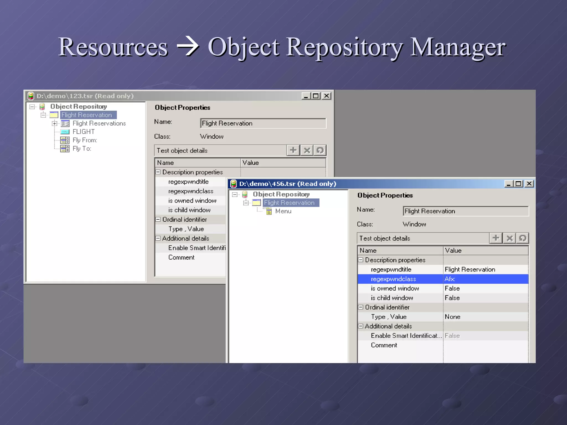Select Flight Reservation in 123.tsr tree
The image size is (567, 425).
[88, 115]
